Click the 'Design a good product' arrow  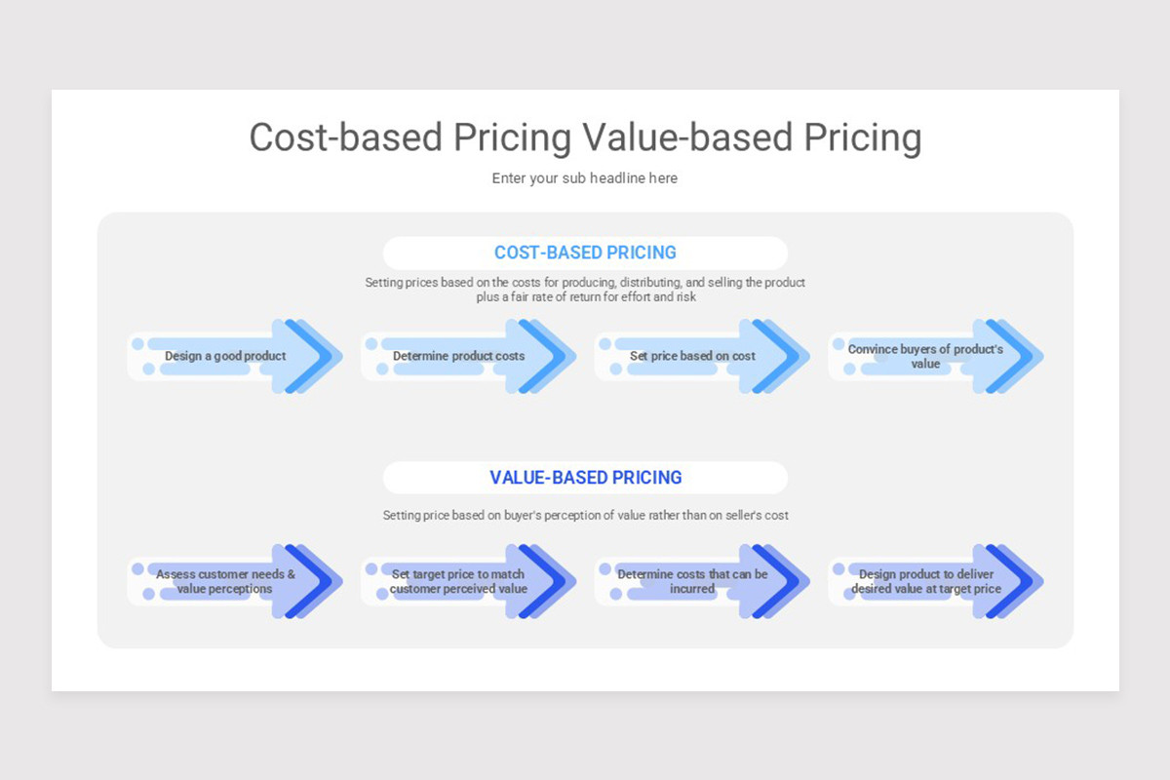(x=235, y=356)
